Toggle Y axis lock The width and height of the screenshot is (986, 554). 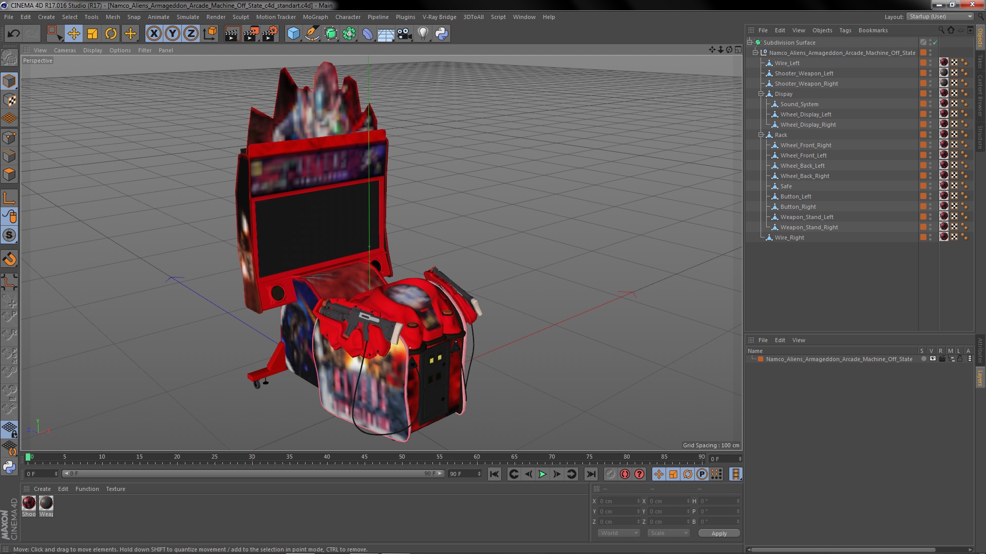(173, 34)
